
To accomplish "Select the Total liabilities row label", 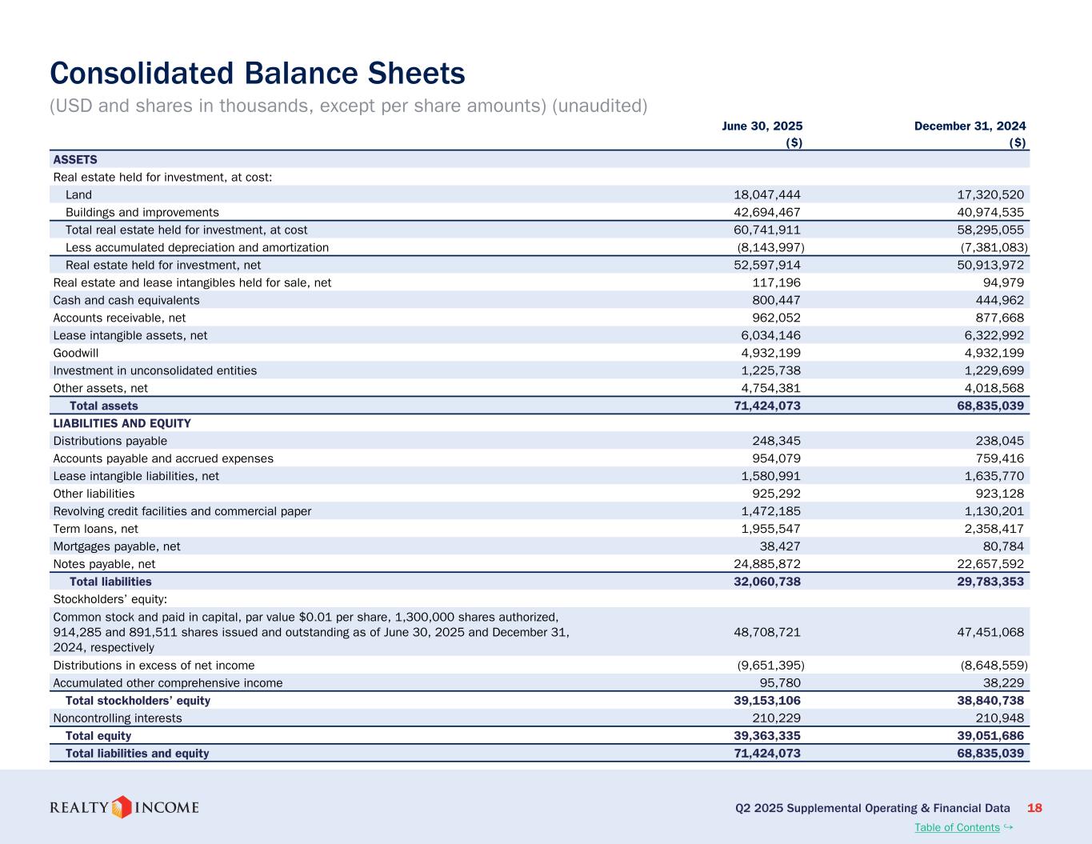I will tap(110, 582).
